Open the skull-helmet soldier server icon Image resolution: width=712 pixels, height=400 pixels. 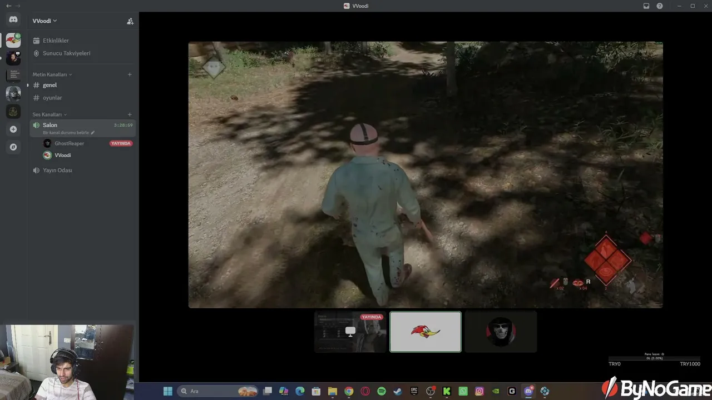(13, 94)
